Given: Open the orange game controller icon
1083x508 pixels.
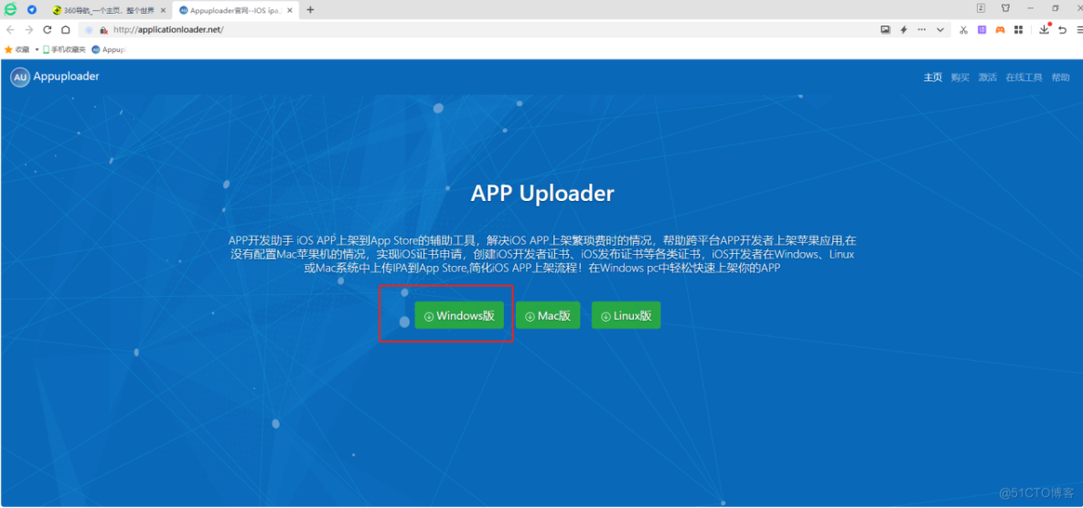Looking at the screenshot, I should [x=1000, y=29].
